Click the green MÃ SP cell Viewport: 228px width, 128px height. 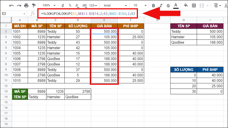pyautogui.click(x=20, y=91)
